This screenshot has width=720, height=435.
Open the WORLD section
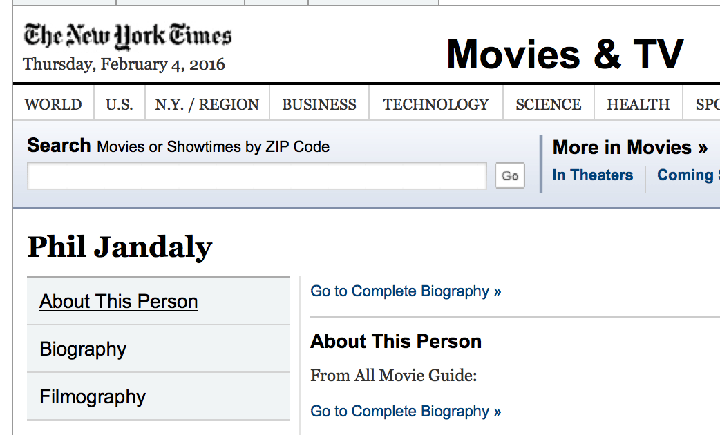coord(53,104)
